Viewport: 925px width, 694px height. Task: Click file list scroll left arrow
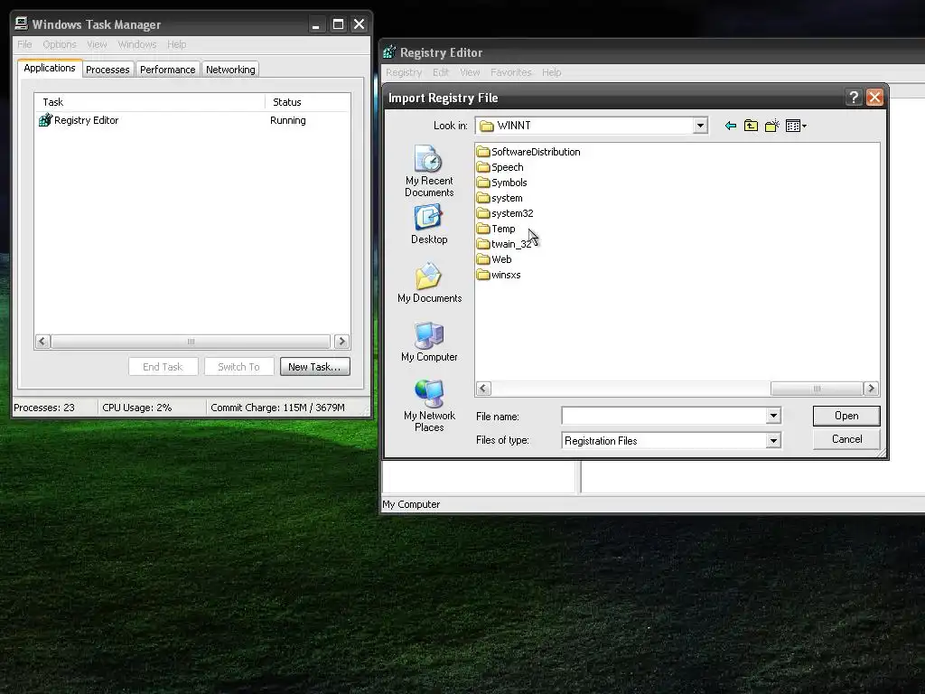click(x=483, y=389)
